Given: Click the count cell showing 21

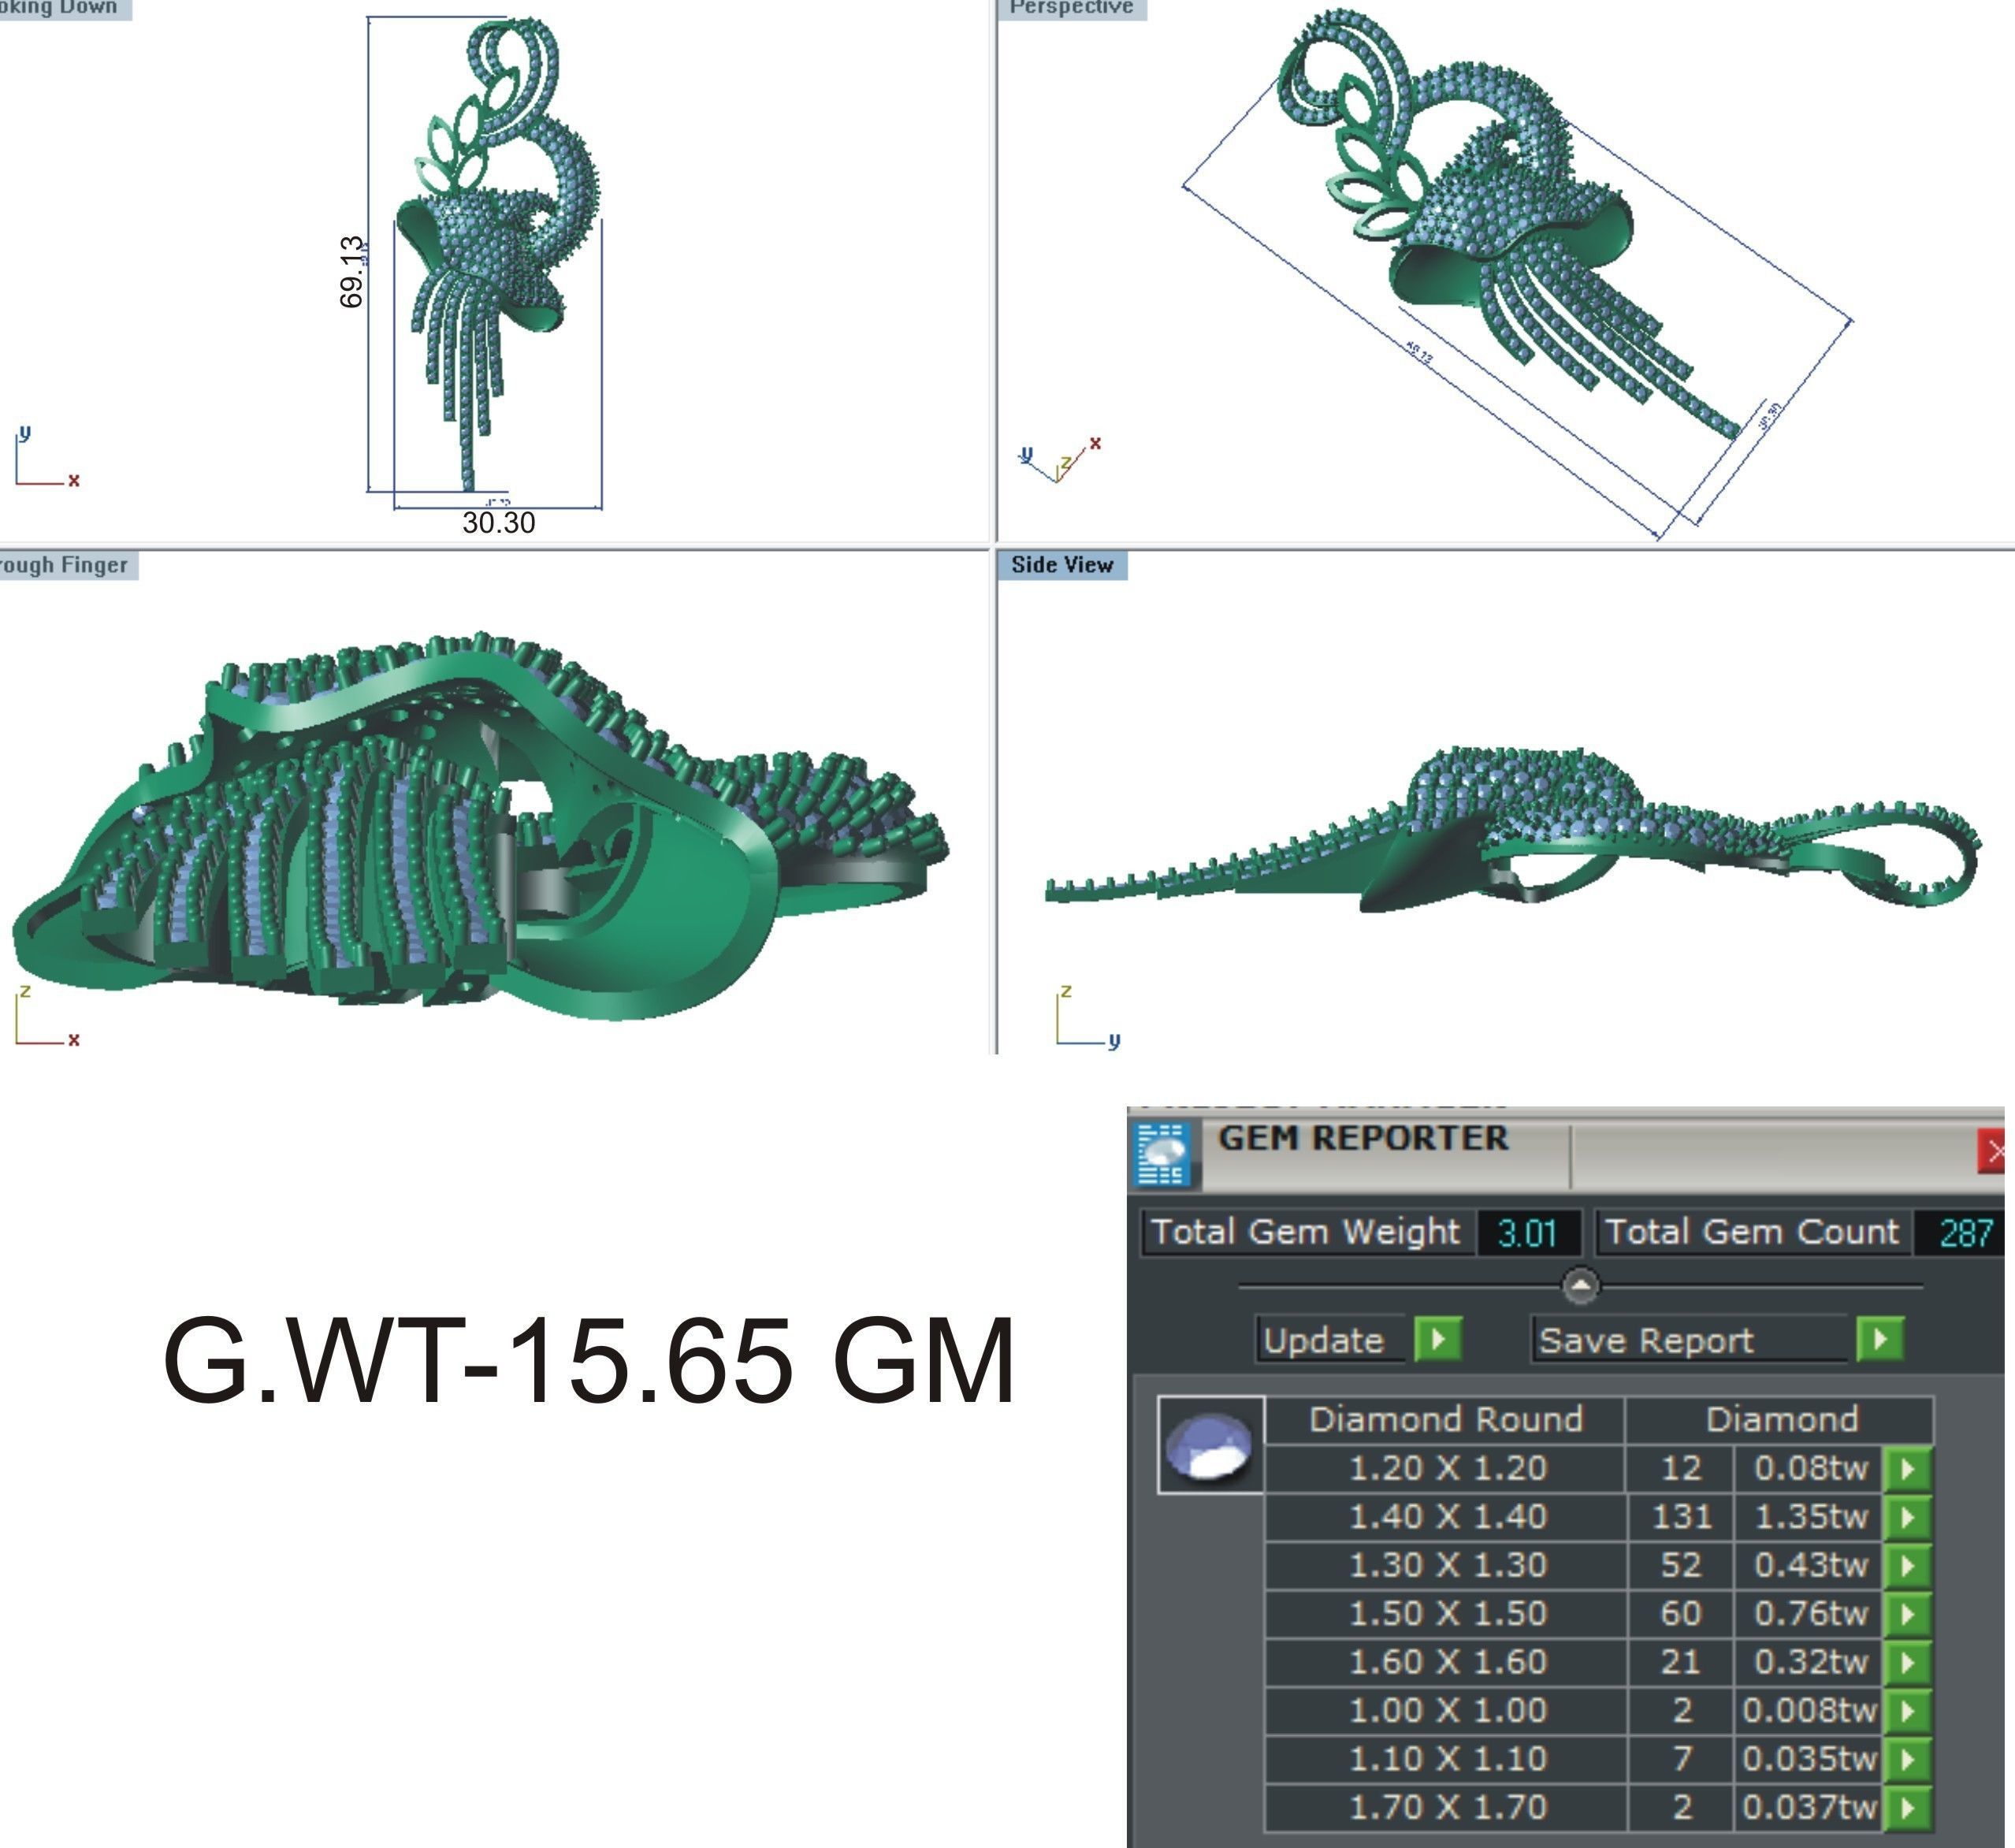Looking at the screenshot, I should click(1681, 1662).
